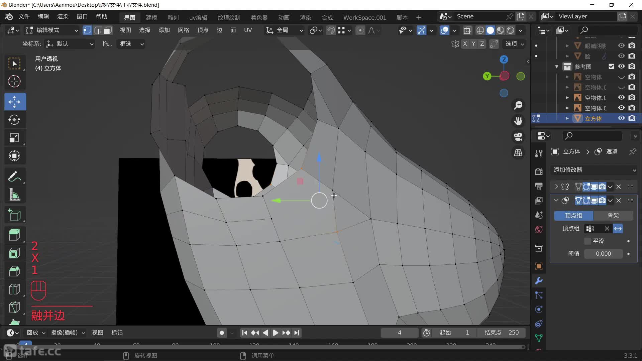
Task: Open the 回放 playback dropdown
Action: [36, 333]
